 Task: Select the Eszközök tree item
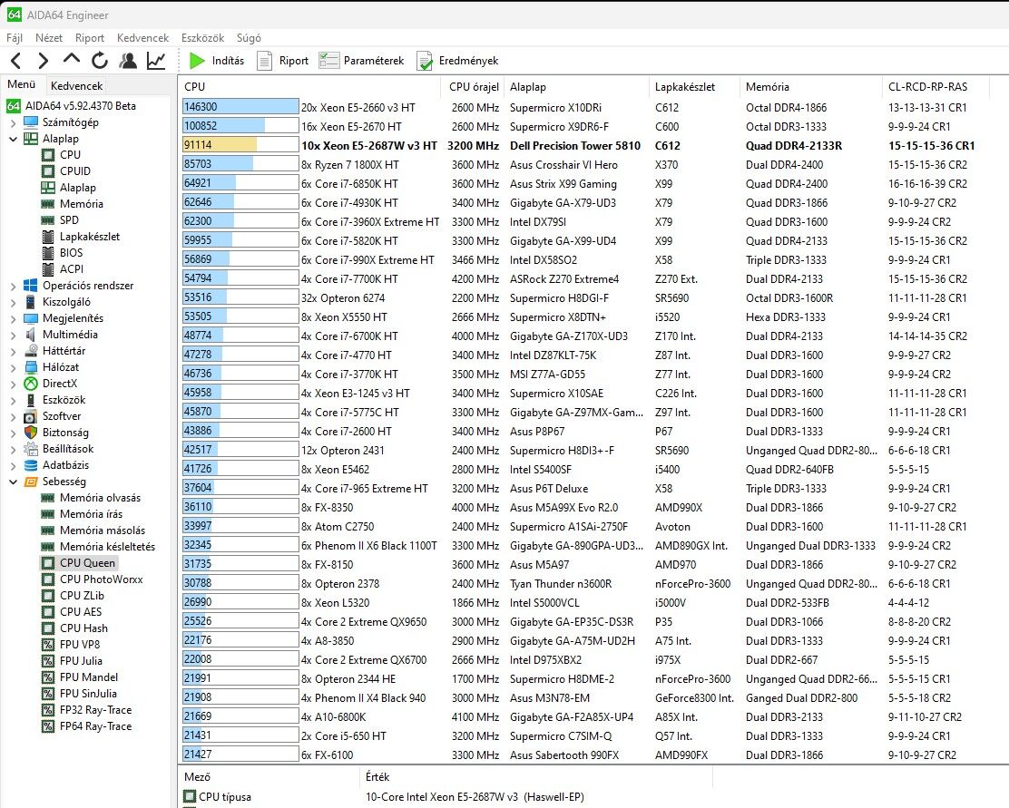[54, 400]
